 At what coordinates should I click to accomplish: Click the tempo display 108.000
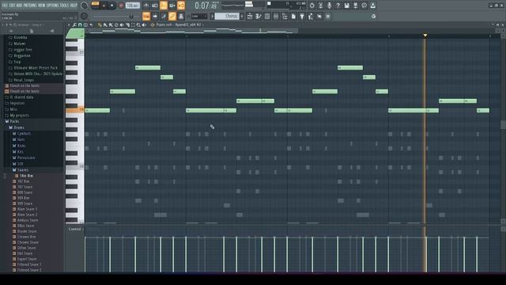132,6
